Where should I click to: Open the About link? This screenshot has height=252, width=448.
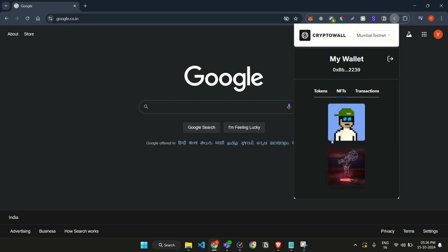pos(13,34)
